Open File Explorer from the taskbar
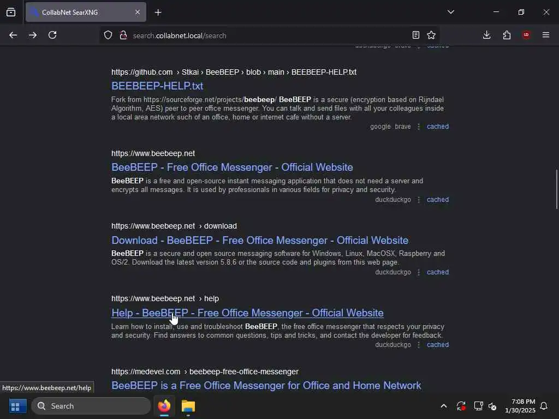 click(188, 406)
